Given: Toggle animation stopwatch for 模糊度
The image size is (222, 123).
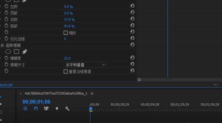Looking at the screenshot, I should [x=6, y=58].
